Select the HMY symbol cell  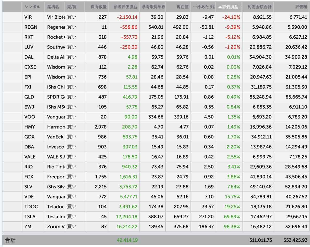click(33, 127)
